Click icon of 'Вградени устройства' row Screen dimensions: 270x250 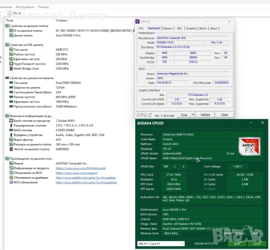click(x=11, y=135)
